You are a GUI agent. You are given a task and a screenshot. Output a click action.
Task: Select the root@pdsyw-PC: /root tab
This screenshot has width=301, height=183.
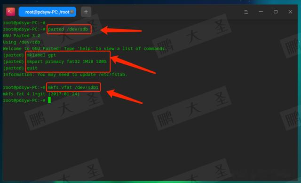(x=47, y=12)
